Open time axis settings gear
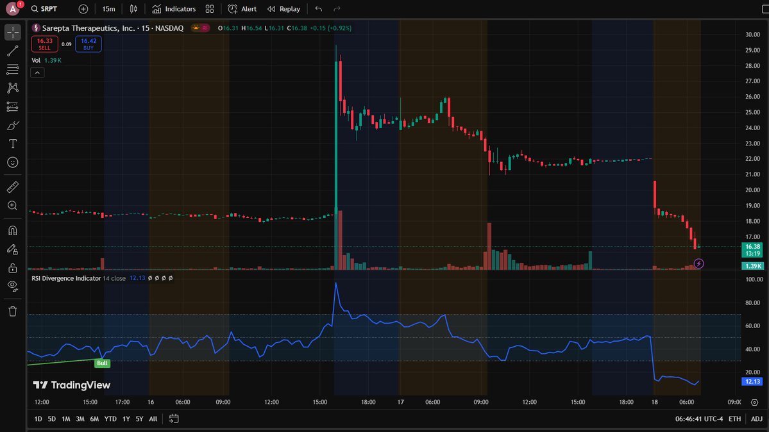The height and width of the screenshot is (432, 769). coord(755,402)
